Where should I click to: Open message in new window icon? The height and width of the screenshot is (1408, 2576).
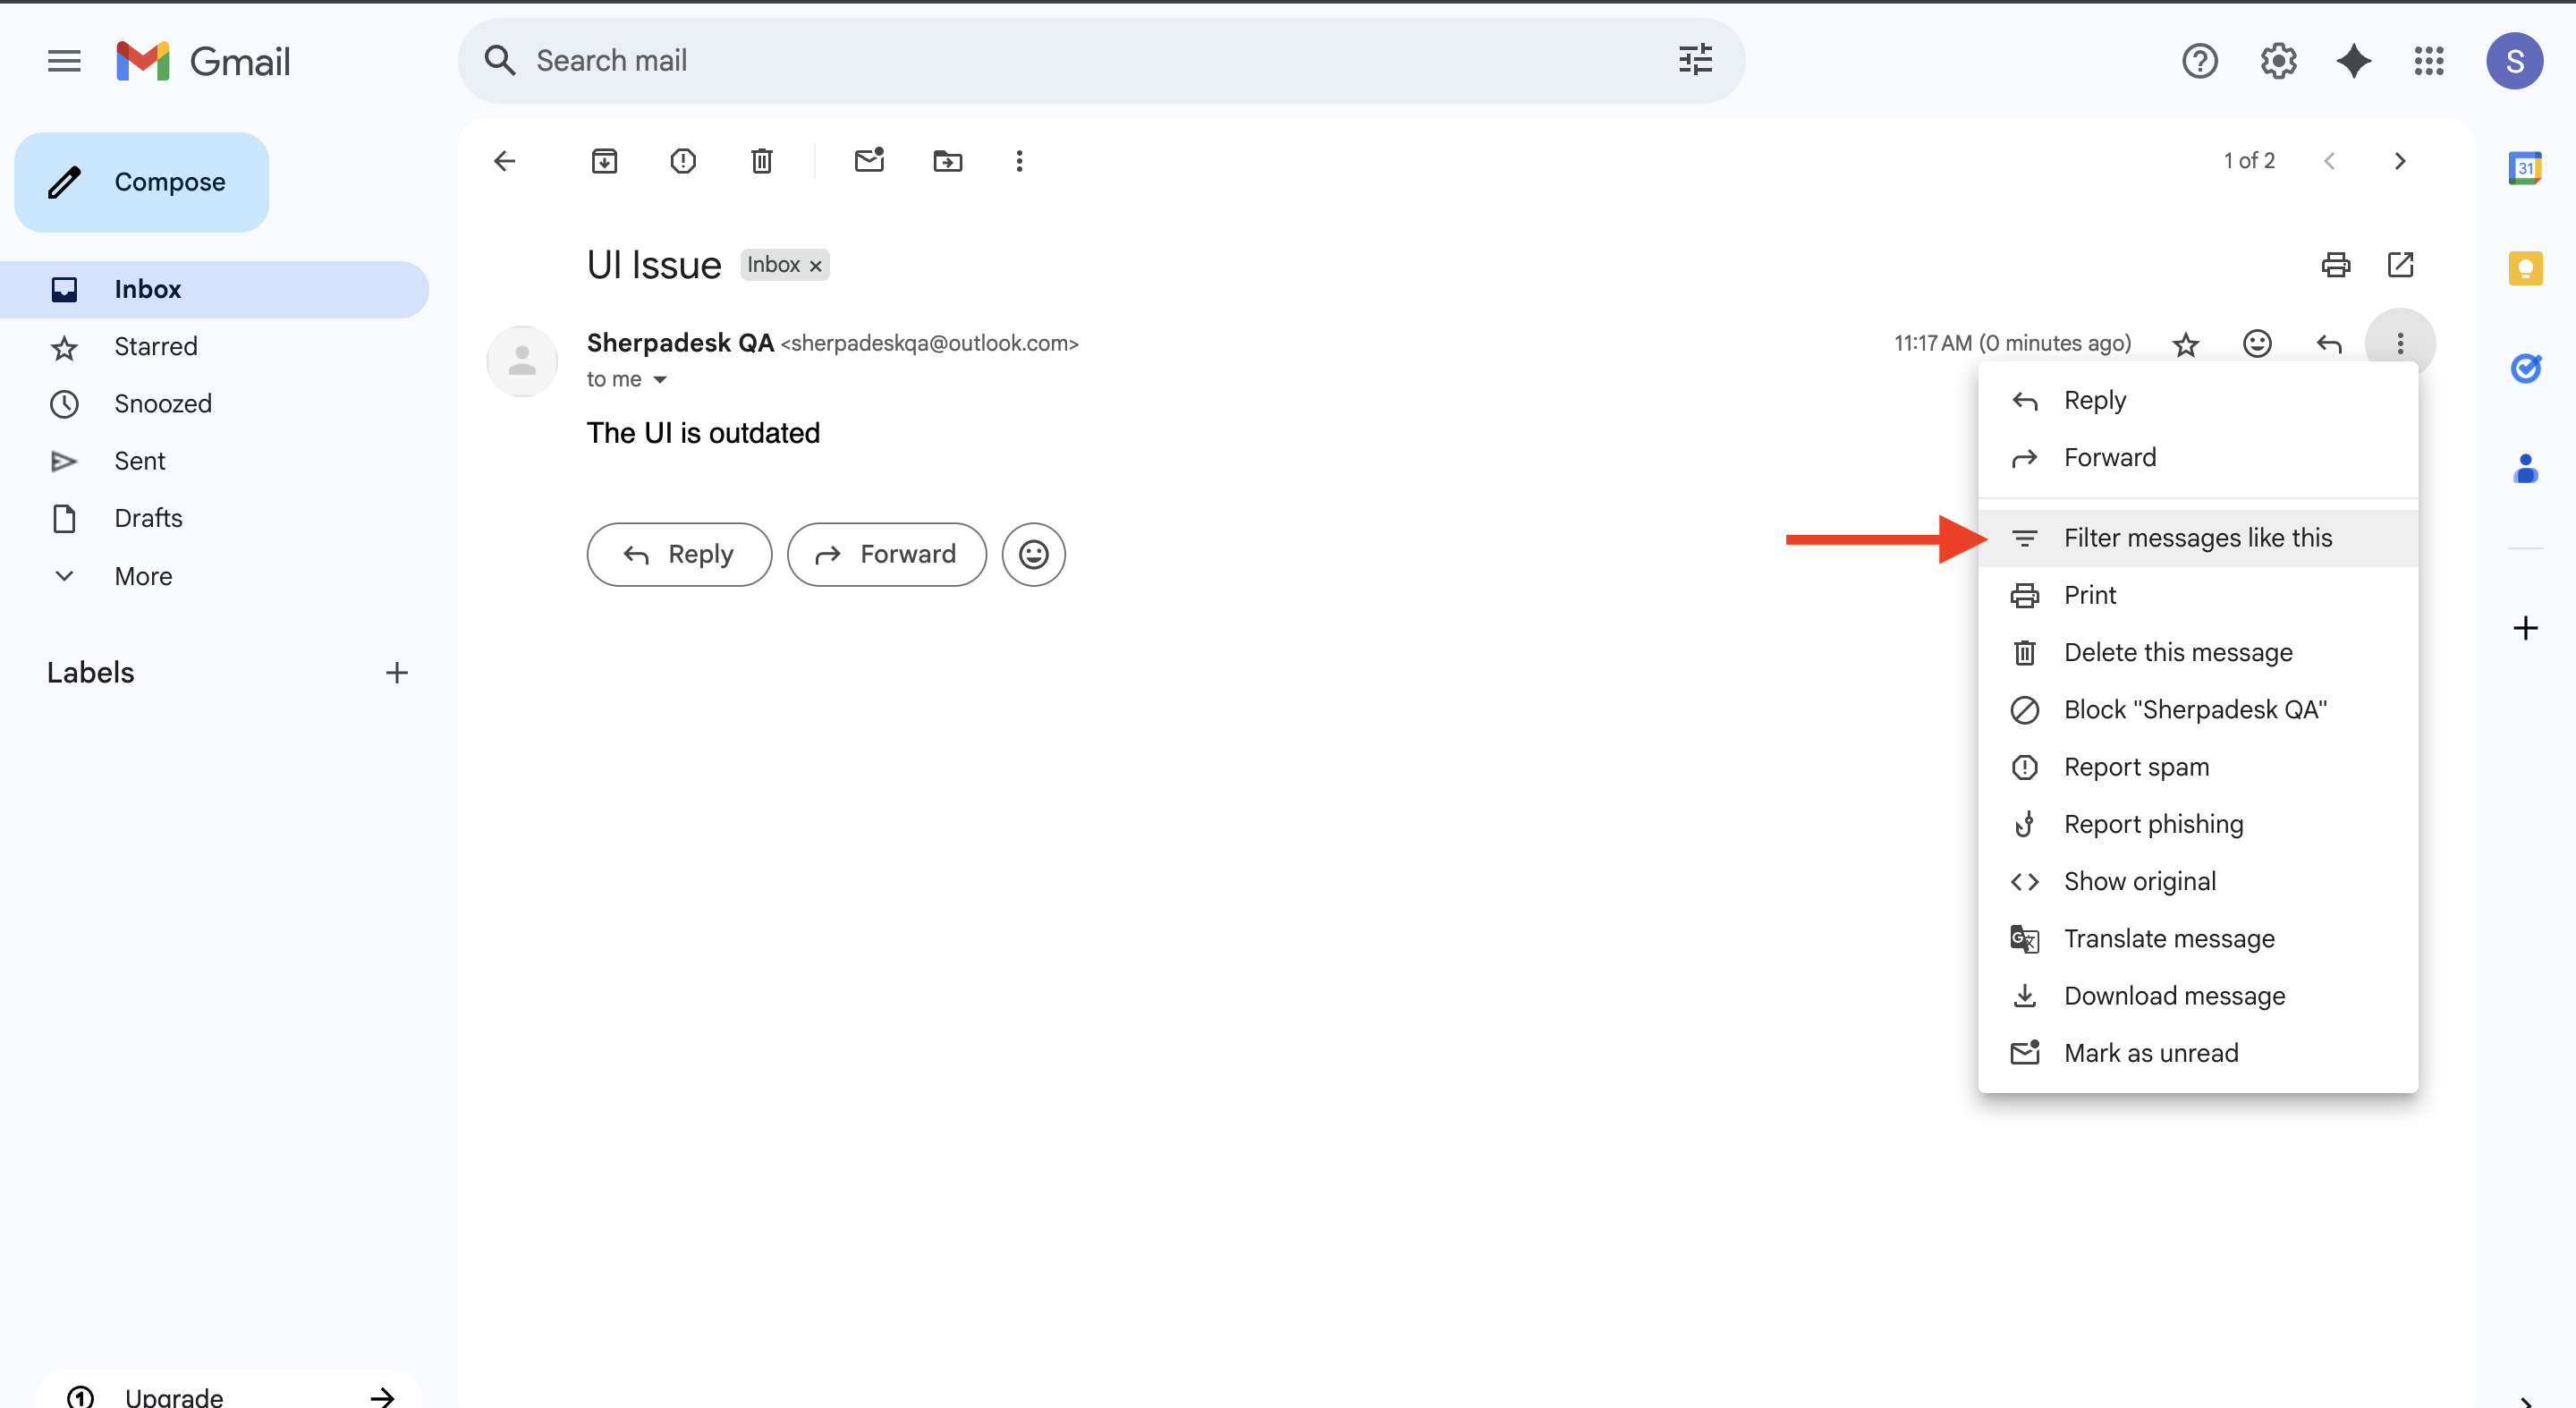pyautogui.click(x=2400, y=265)
